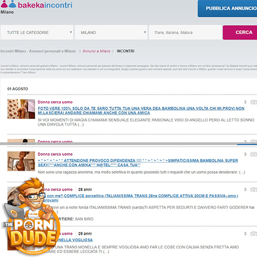Click camera icon on FOTO VERE listing
Image resolution: width=257 pixels, height=257 pixels.
(254, 102)
